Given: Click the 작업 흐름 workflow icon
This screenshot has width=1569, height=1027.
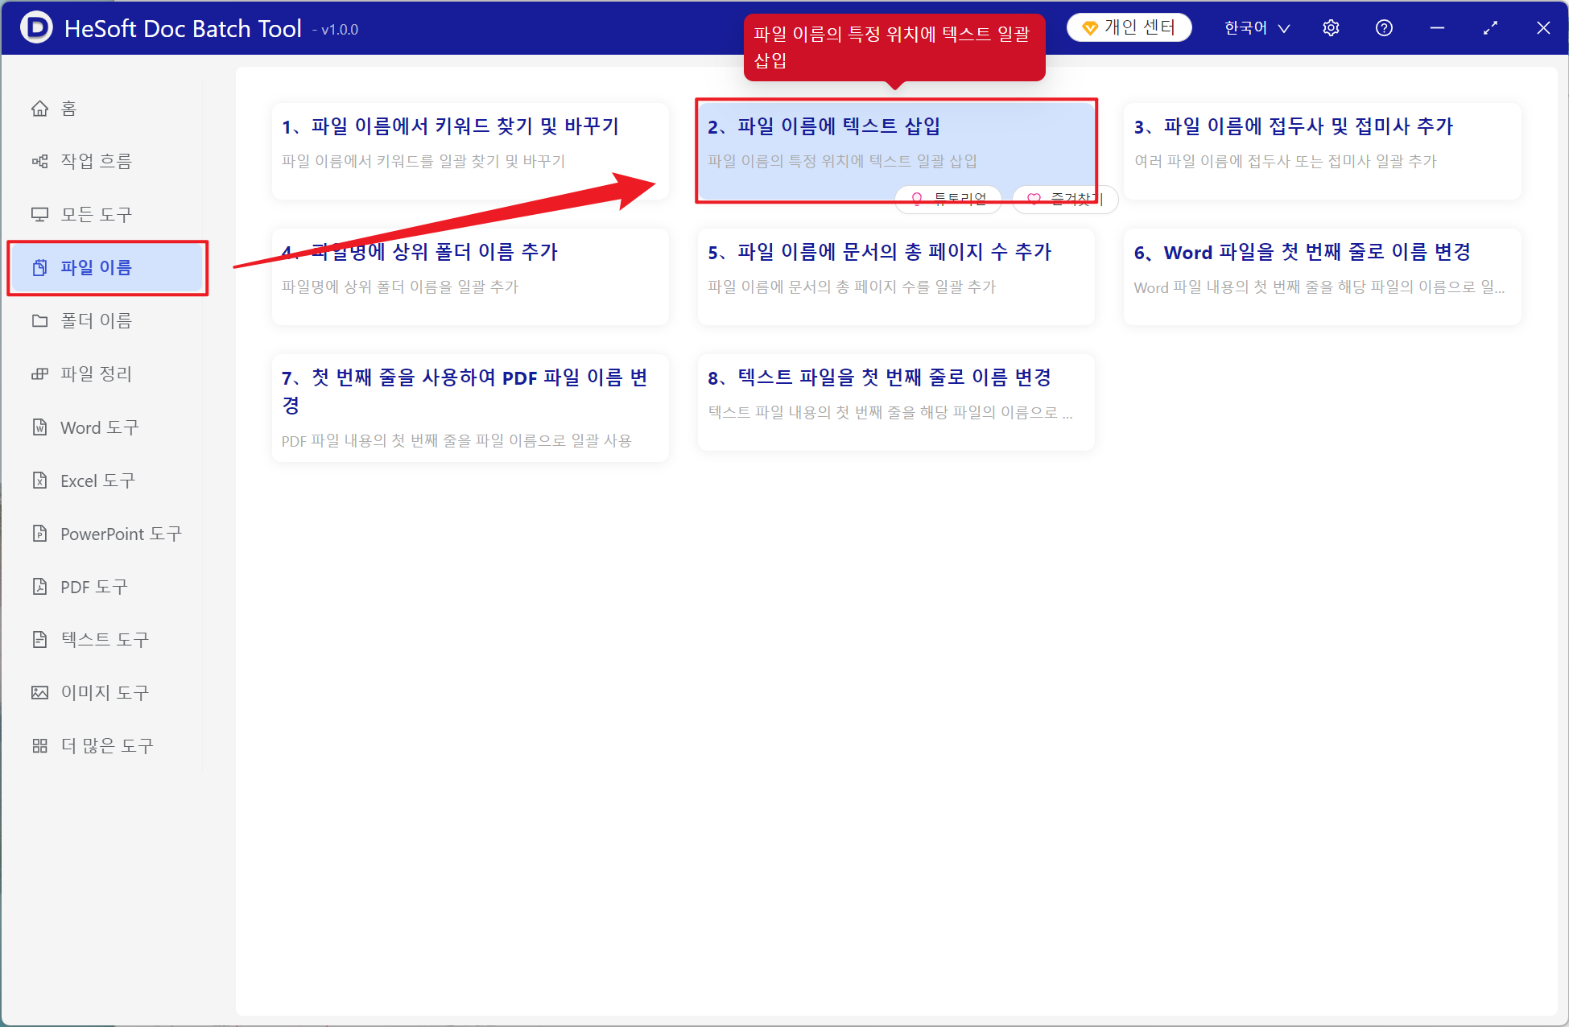Looking at the screenshot, I should coord(39,161).
